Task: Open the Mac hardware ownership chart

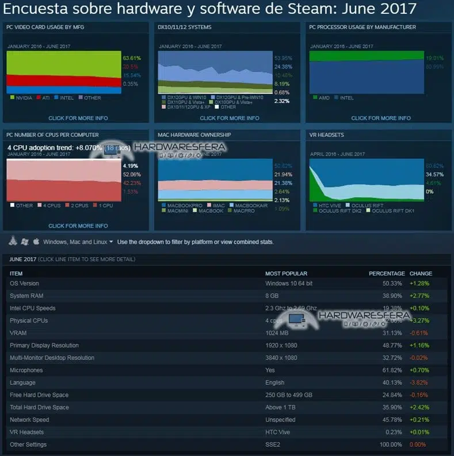Action: click(x=215, y=180)
